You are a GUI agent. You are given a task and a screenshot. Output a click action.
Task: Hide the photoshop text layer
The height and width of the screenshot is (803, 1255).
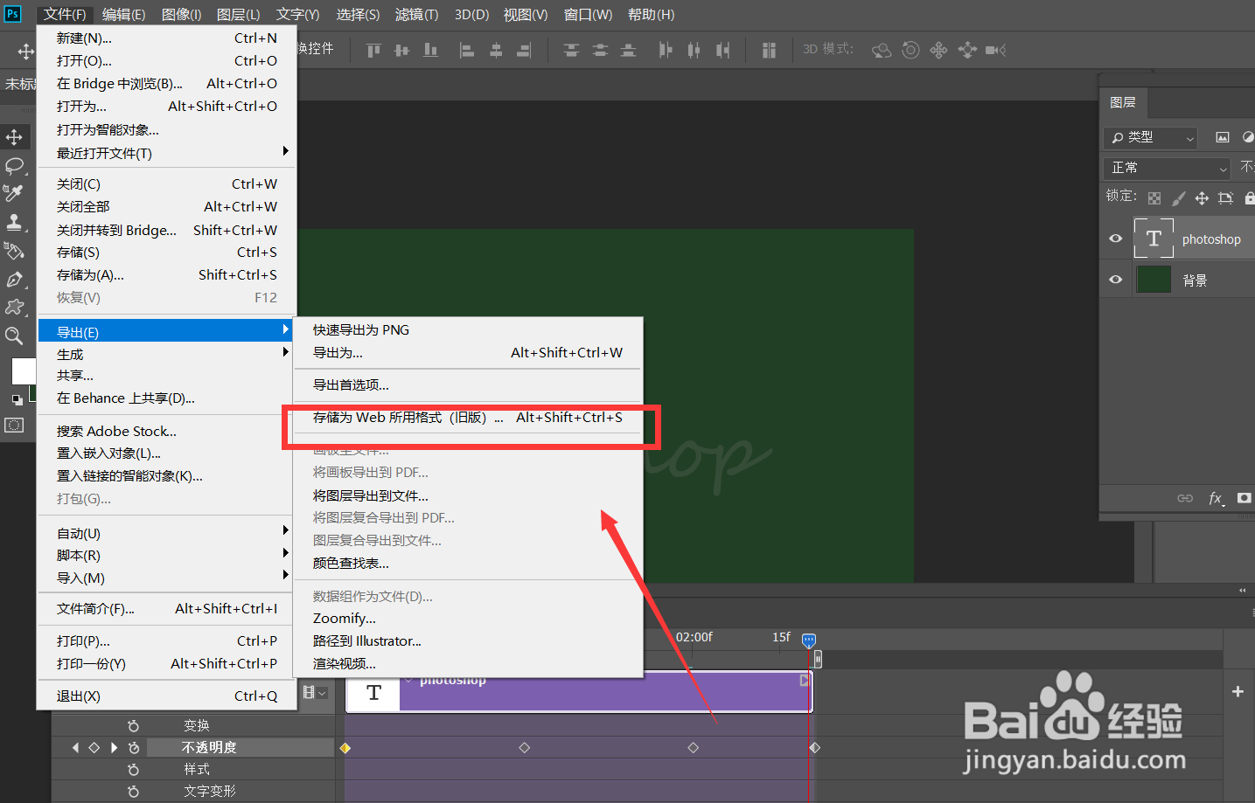coord(1116,239)
